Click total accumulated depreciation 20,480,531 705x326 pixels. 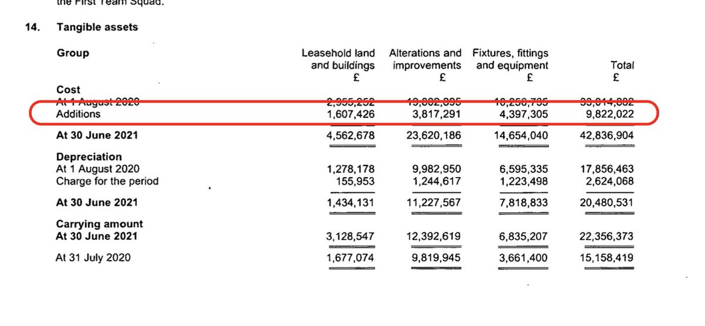[607, 202]
